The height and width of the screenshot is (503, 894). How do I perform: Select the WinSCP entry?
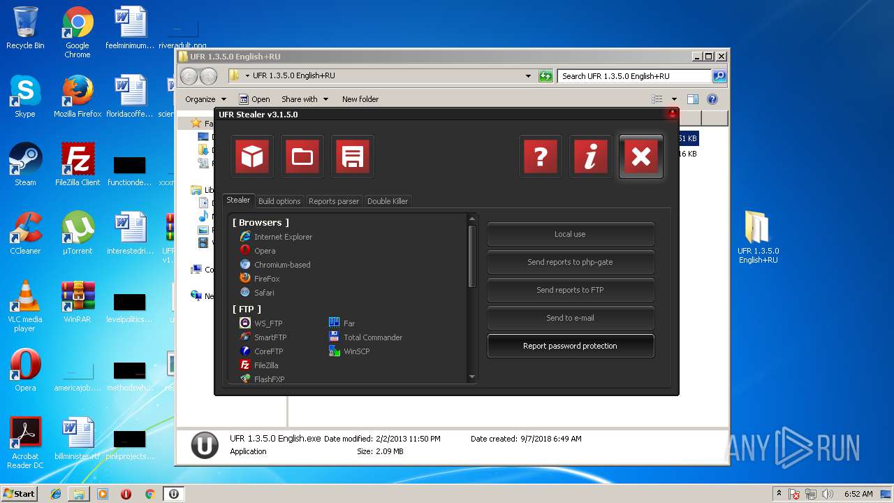[x=350, y=351]
